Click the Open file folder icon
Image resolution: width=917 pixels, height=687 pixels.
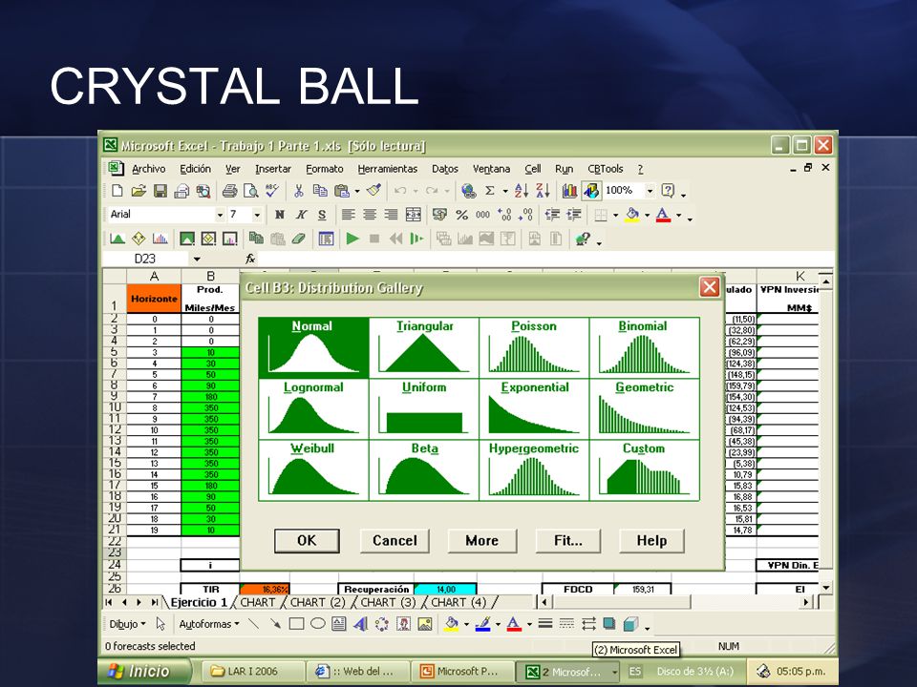tap(139, 191)
